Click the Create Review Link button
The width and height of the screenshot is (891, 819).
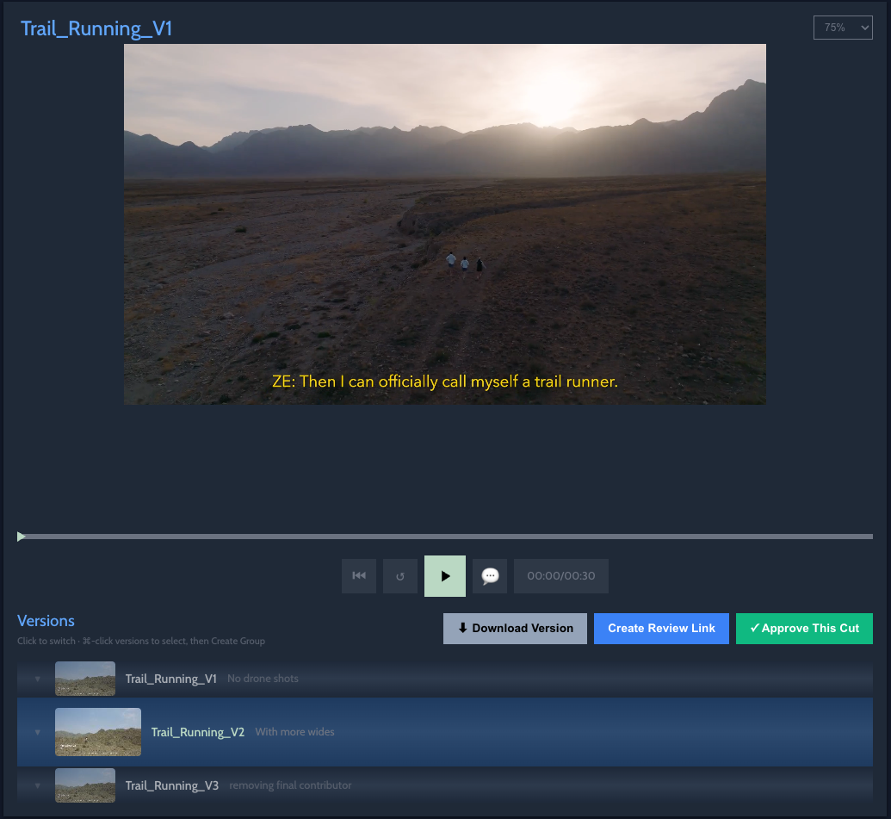(x=661, y=628)
